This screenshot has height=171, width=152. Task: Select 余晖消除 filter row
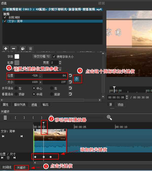click(x=52, y=17)
